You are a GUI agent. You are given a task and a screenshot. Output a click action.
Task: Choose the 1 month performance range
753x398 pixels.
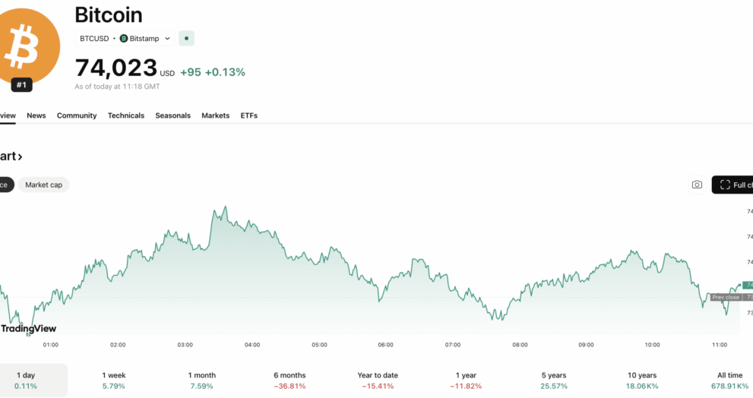(202, 380)
